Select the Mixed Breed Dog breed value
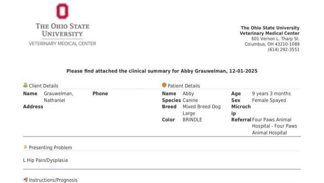The width and height of the screenshot is (324, 183). 201,107
